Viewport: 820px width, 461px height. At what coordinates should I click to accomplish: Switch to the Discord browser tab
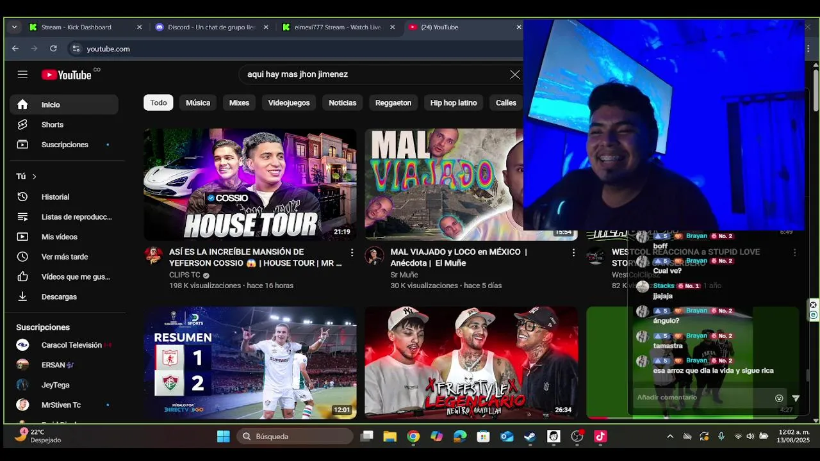[212, 27]
